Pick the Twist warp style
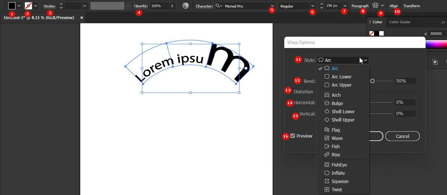This screenshot has width=447, height=195. click(x=337, y=189)
